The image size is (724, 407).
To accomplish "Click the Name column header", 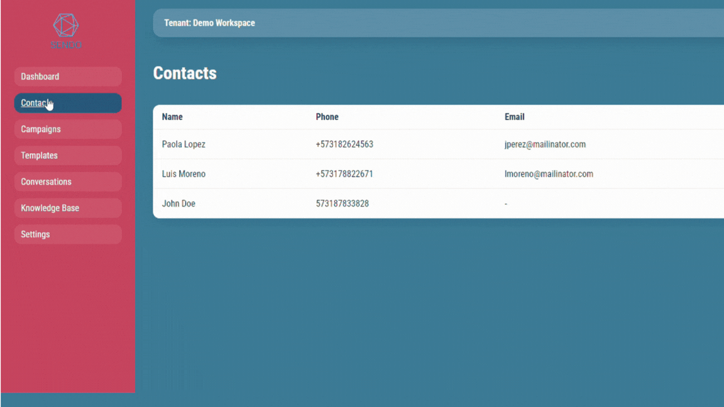I will (x=172, y=117).
